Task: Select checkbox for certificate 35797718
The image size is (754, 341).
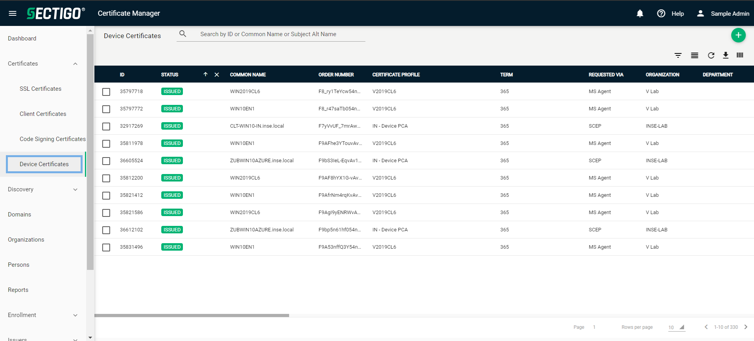Action: (x=106, y=92)
